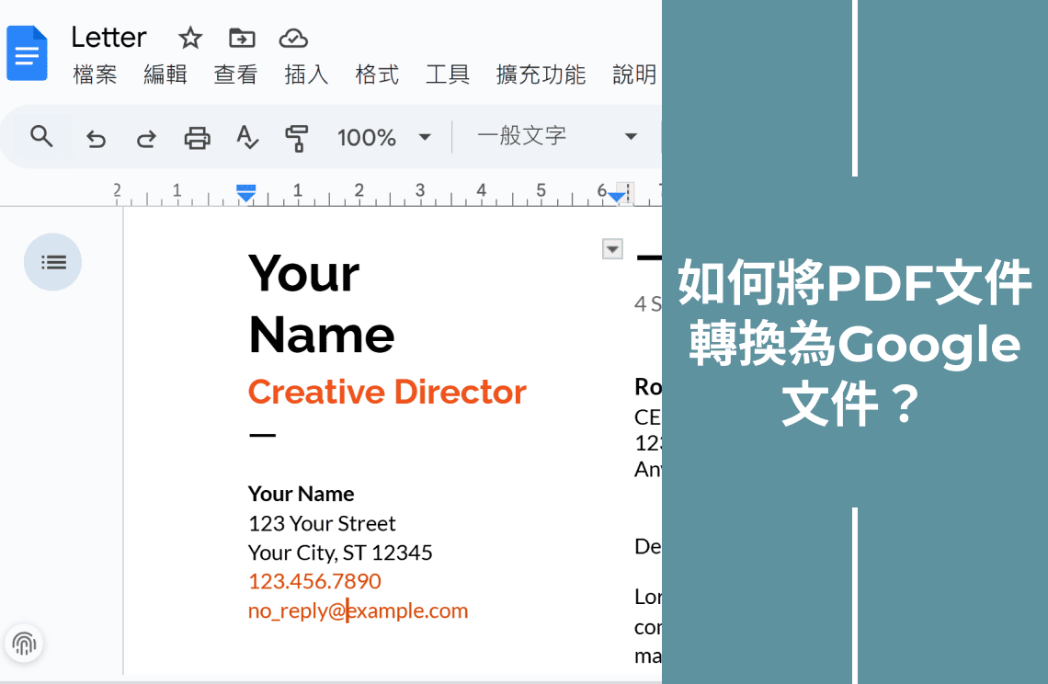
Task: Star the Letter document
Action: (189, 38)
